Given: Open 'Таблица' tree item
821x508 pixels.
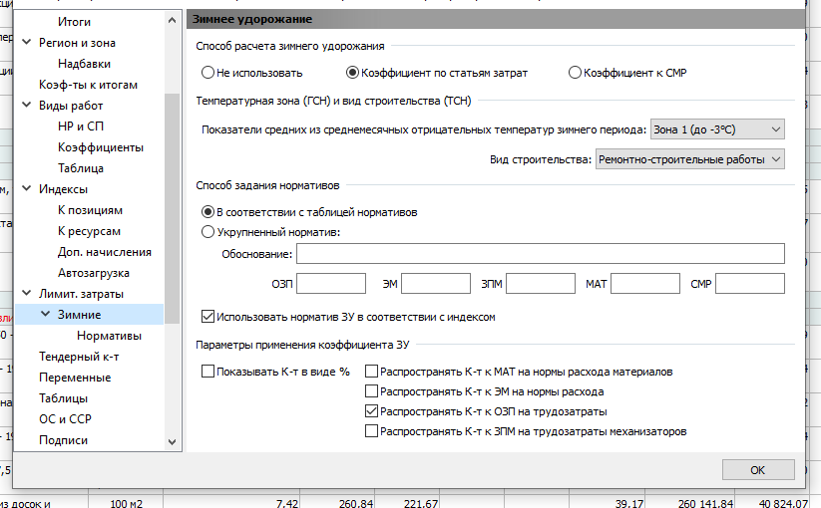Looking at the screenshot, I should 81,167.
